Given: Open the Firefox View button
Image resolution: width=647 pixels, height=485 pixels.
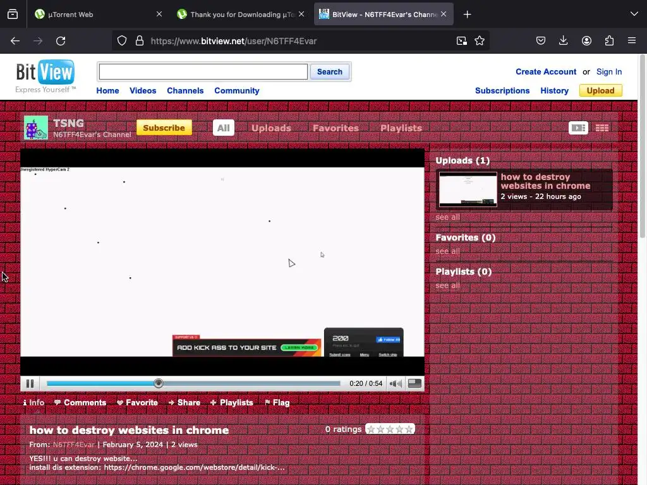Looking at the screenshot, I should click(x=13, y=15).
